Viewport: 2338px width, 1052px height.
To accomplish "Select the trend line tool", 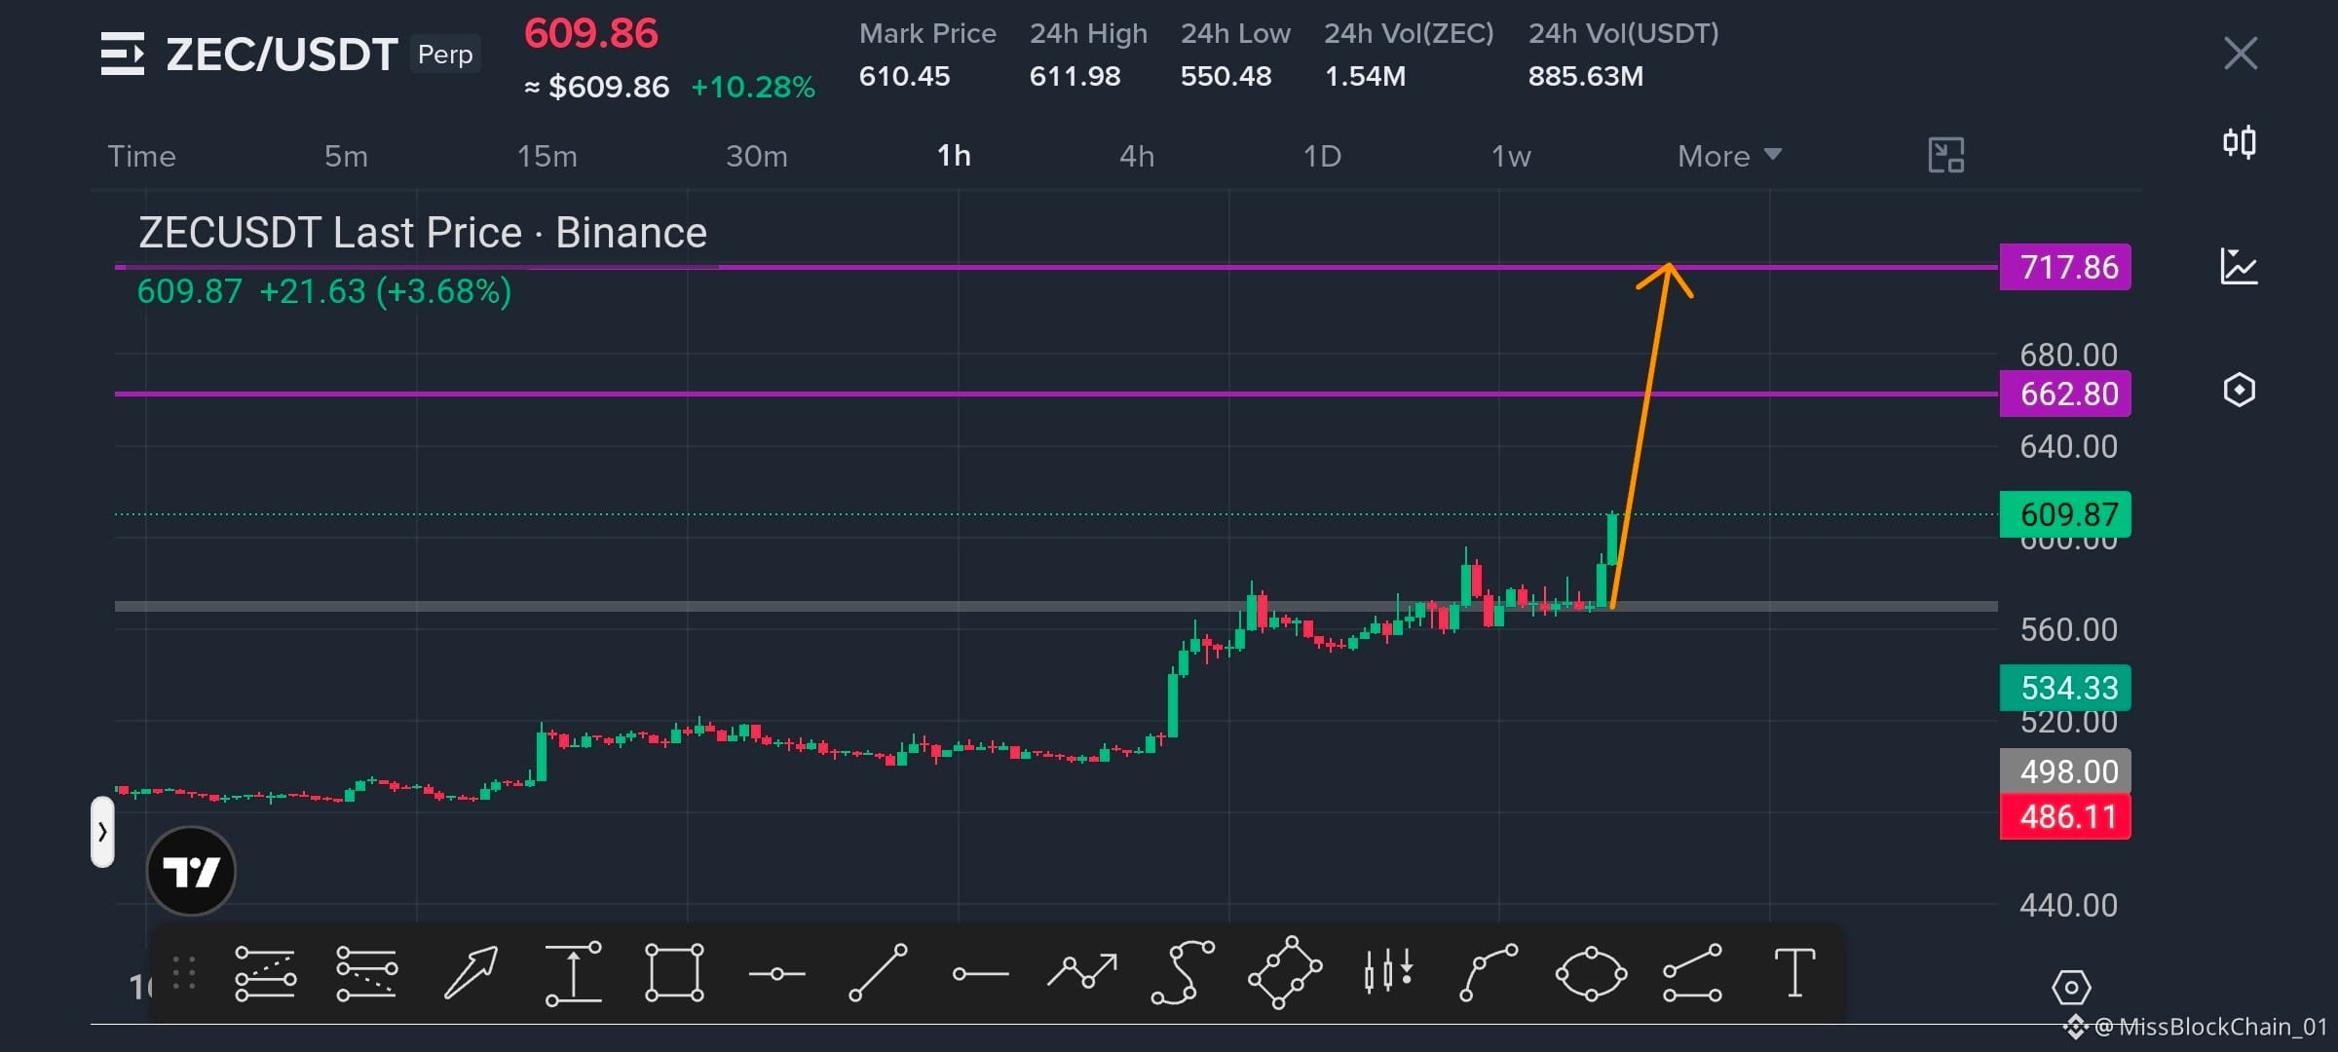I will click(878, 972).
